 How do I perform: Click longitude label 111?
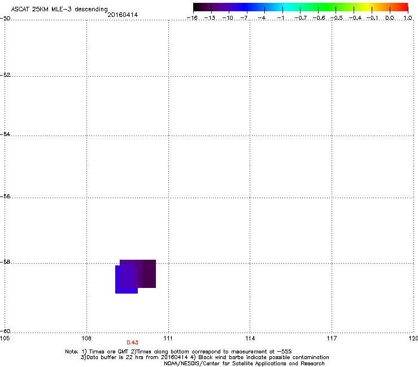click(168, 338)
